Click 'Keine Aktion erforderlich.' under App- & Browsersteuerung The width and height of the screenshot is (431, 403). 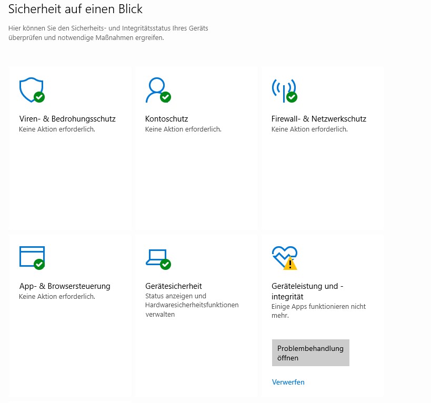pyautogui.click(x=57, y=296)
